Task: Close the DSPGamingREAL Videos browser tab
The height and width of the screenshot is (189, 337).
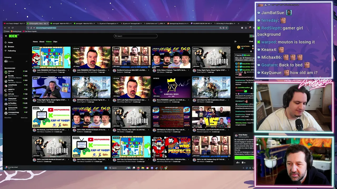Action: click(47, 23)
